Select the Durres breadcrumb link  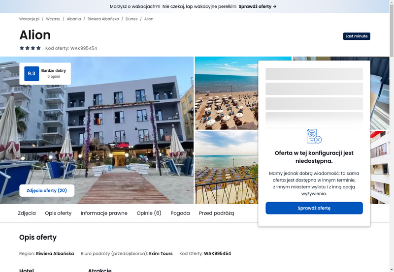[x=132, y=19]
